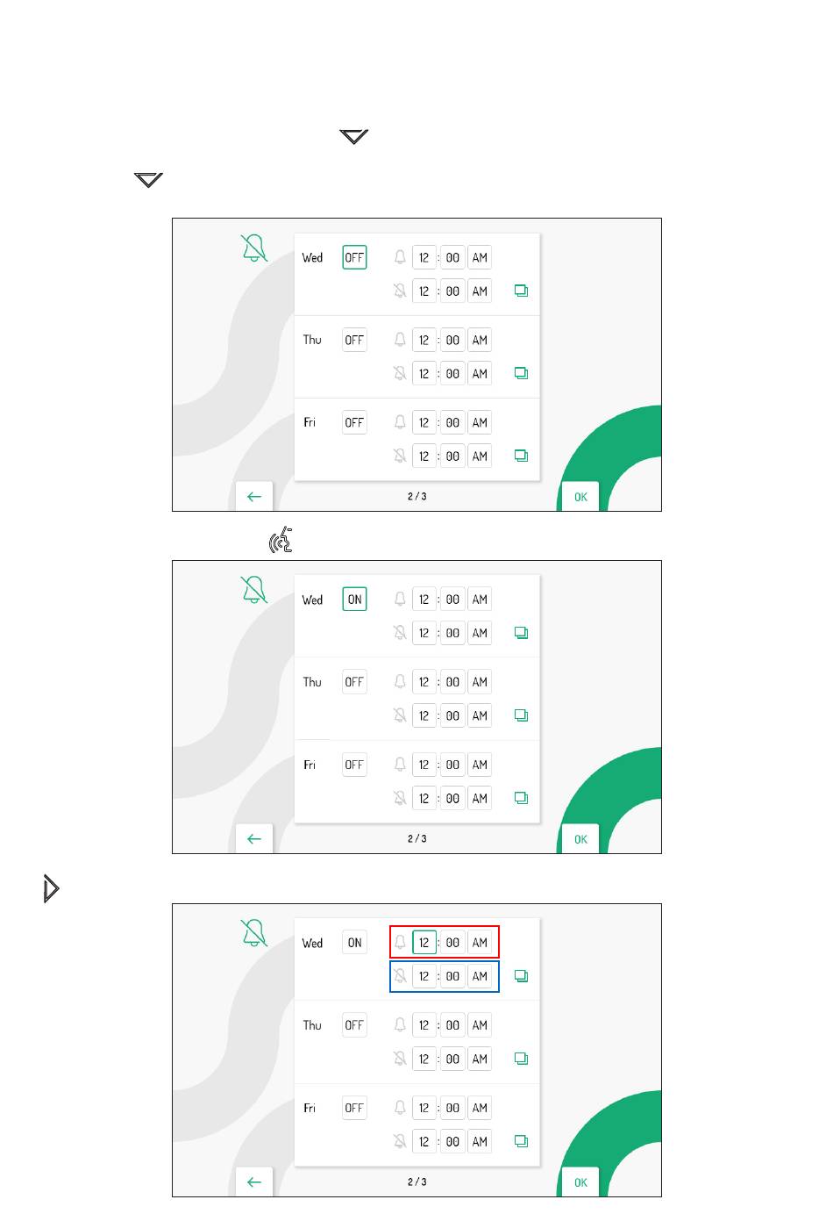Click the voice command icon between the screens
Screen dimensions: 833x1214
click(281, 541)
